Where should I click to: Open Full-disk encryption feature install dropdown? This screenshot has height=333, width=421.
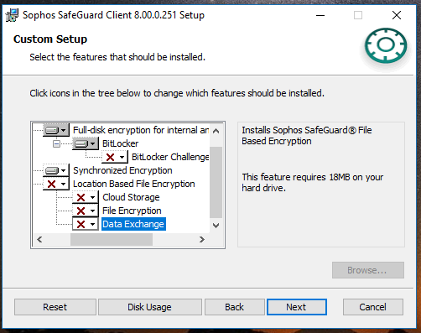coord(55,130)
